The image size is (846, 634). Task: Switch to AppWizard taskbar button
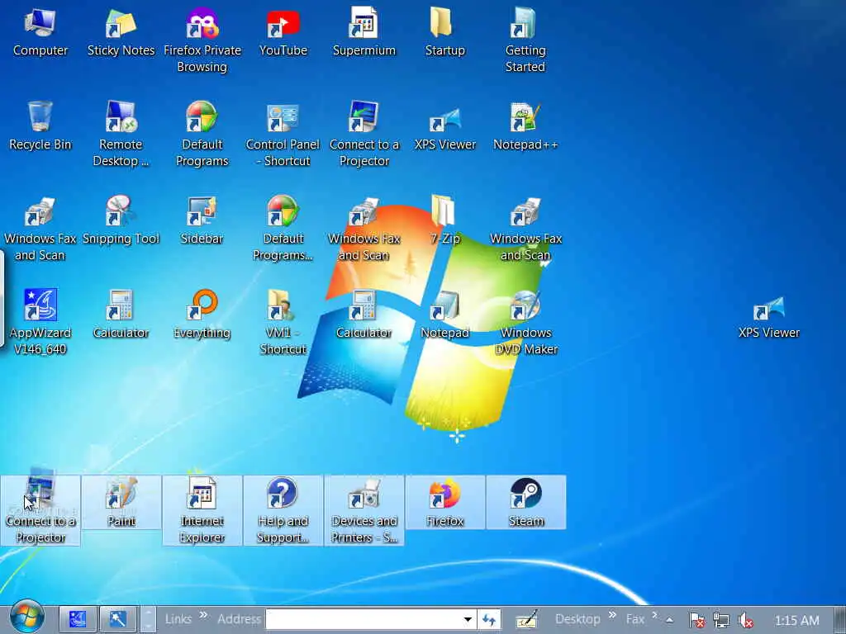[78, 619]
